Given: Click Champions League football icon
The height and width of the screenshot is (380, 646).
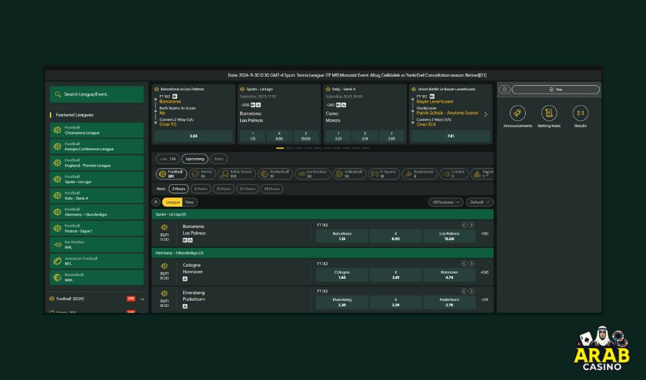Looking at the screenshot, I should 57,130.
